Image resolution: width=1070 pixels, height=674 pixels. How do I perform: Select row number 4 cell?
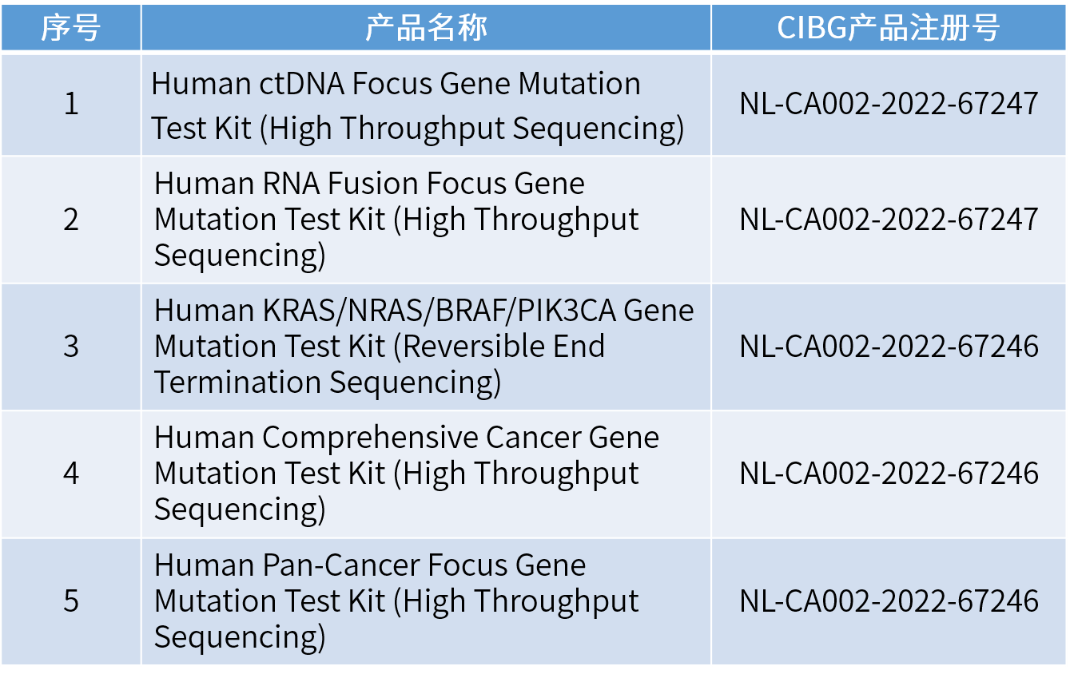click(x=71, y=474)
